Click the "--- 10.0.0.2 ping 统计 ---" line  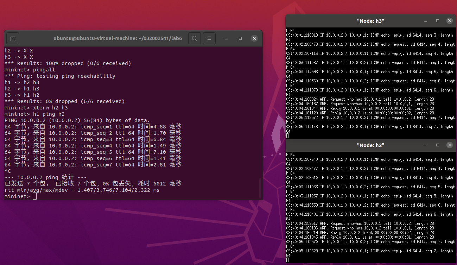(46, 177)
